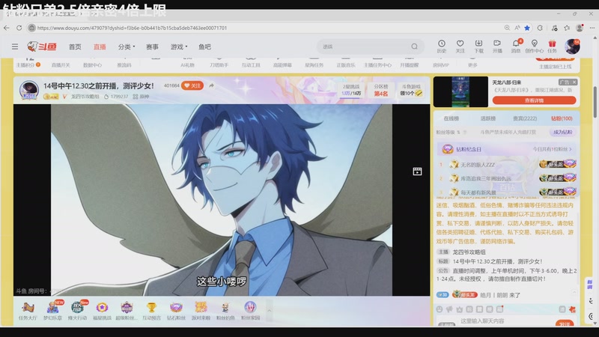This screenshot has height=337, width=599.
Task: Close the 天龙八部 ad with the X
Action: pos(574,82)
